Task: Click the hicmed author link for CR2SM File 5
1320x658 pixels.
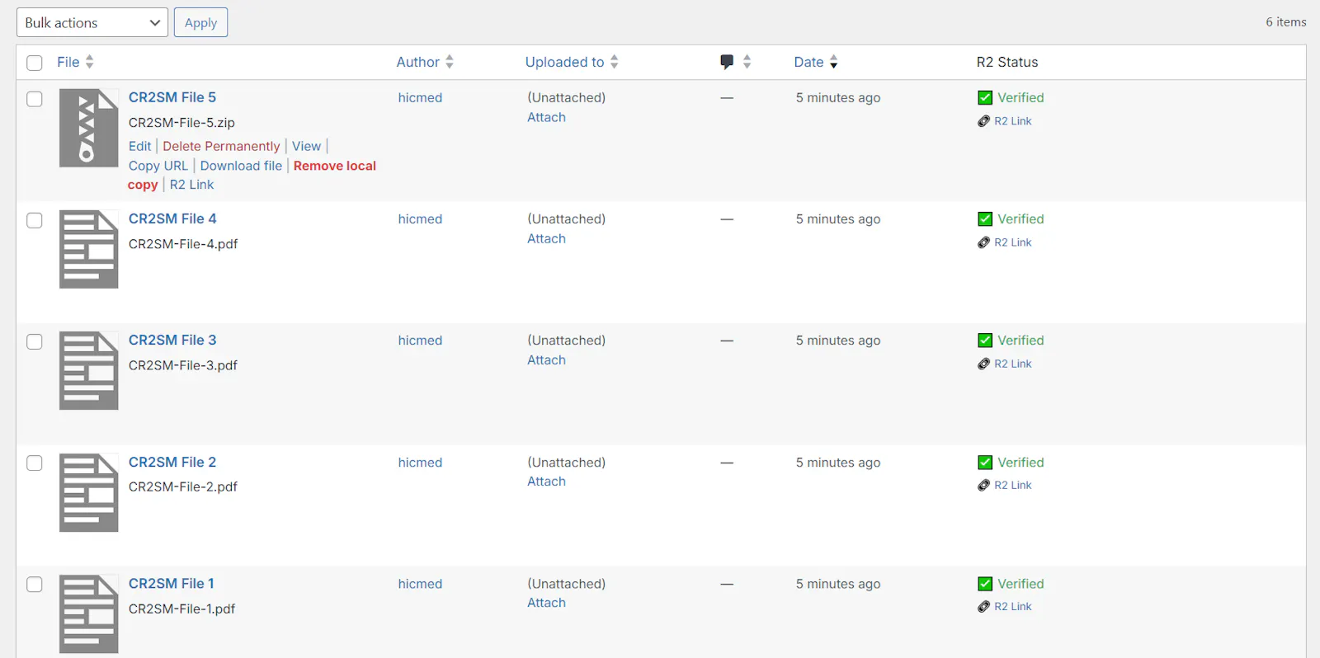Action: pyautogui.click(x=420, y=97)
